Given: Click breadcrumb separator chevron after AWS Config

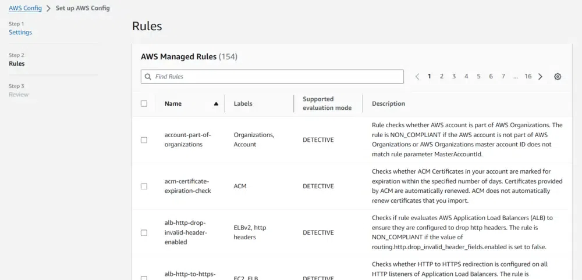Looking at the screenshot, I should (x=48, y=8).
